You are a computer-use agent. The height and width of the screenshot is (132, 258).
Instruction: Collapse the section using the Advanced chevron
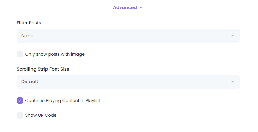coord(141,8)
